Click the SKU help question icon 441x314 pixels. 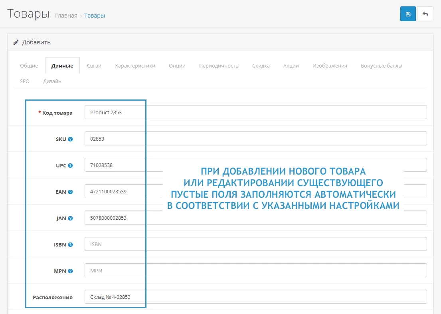coord(70,139)
